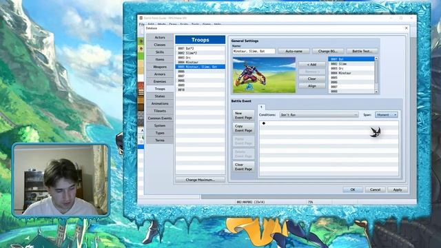Select troop 0001 Bat*2
This screenshot has width=441, height=248.
200,48
